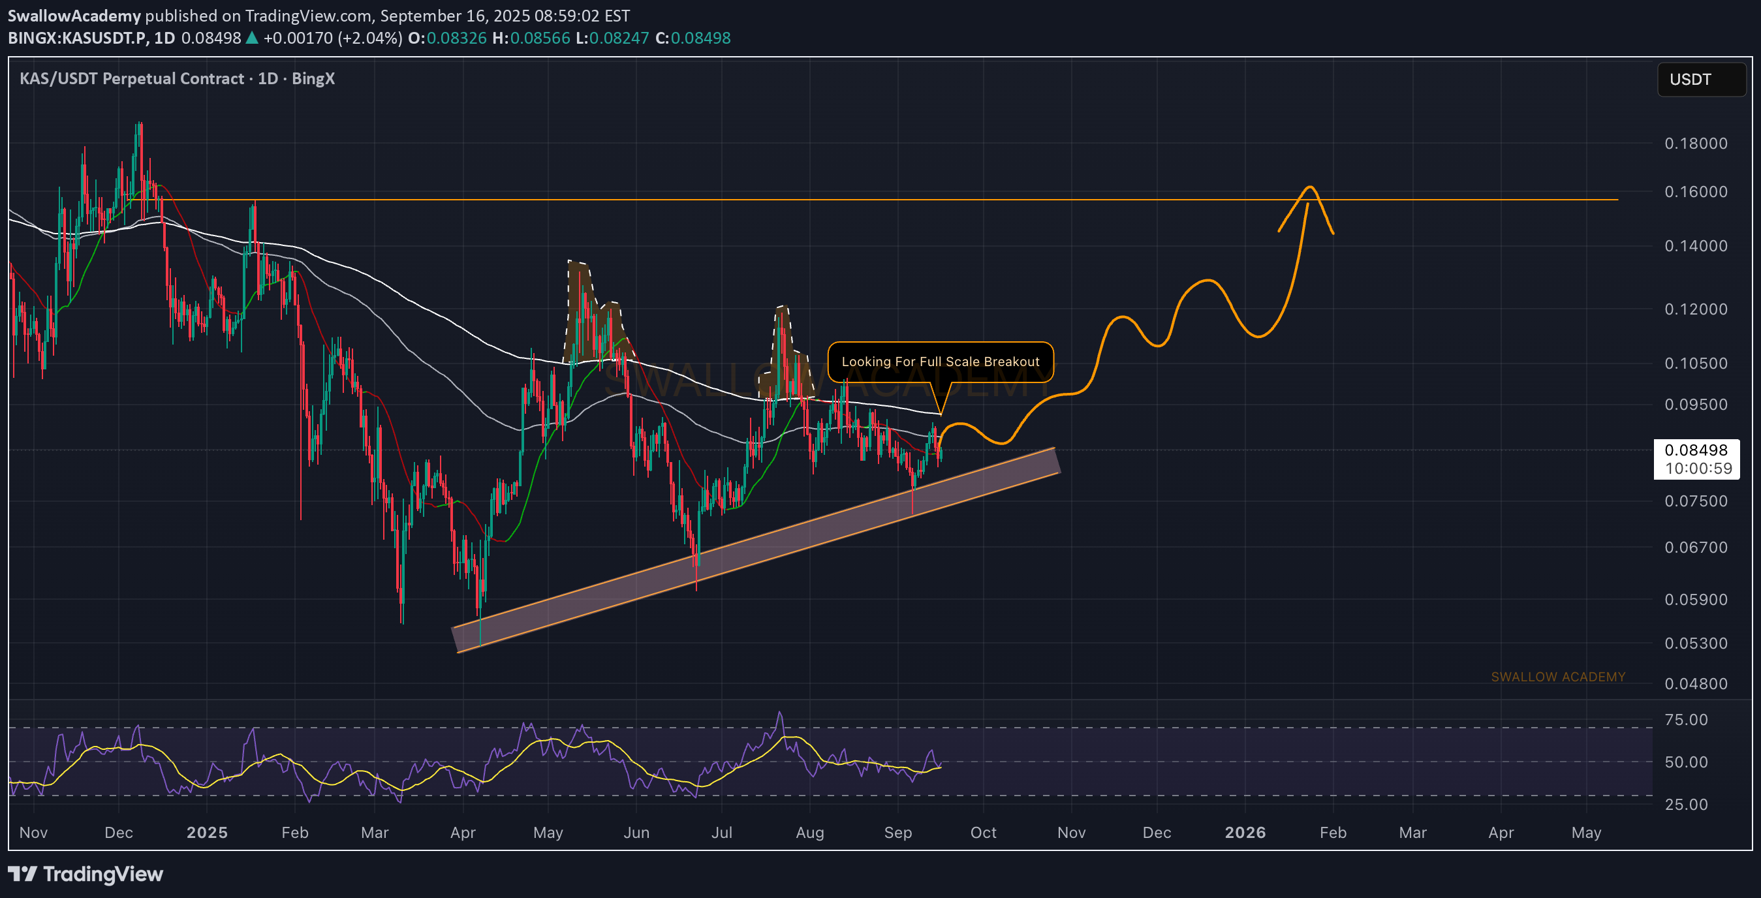
Task: Click the Mar label next to 2026 Feb
Action: [x=1412, y=832]
